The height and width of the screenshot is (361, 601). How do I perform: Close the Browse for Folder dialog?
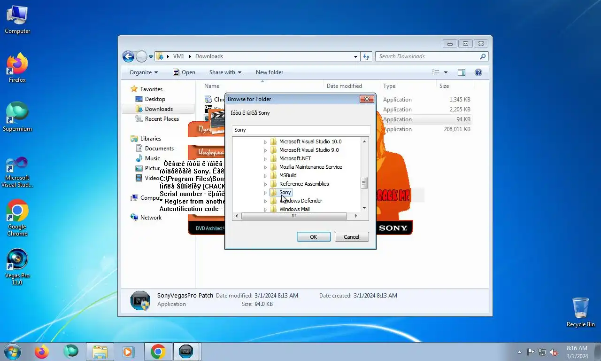coord(367,99)
